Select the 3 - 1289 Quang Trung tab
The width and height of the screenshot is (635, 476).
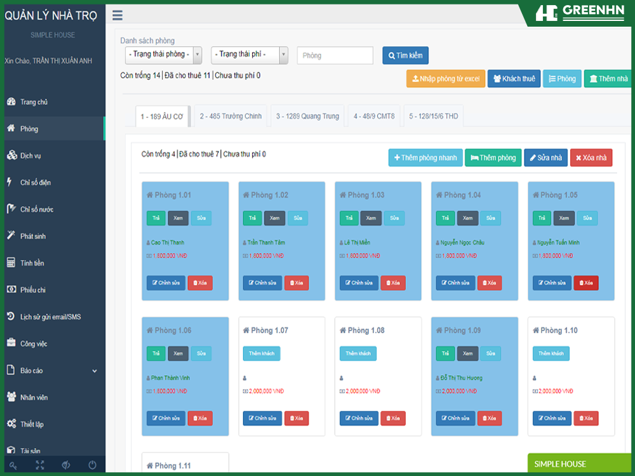tap(307, 117)
